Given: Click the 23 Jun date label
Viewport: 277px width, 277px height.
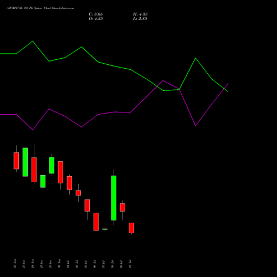Looking at the screenshot, I should [x=24, y=264].
